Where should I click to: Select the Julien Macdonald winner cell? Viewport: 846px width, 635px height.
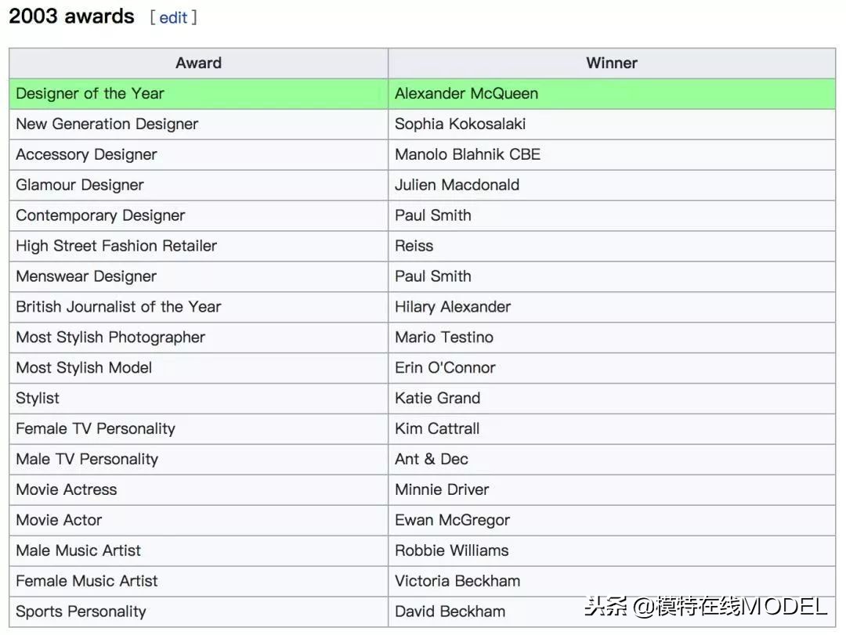(457, 186)
